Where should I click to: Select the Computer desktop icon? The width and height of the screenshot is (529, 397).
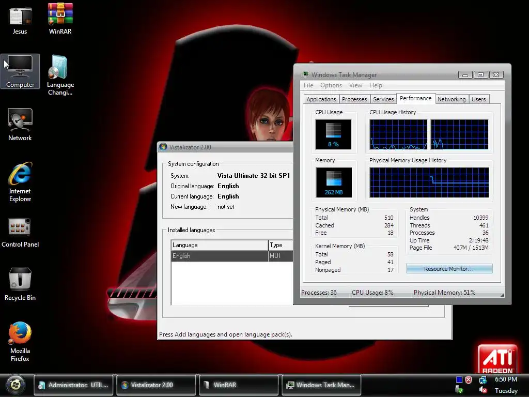20,71
